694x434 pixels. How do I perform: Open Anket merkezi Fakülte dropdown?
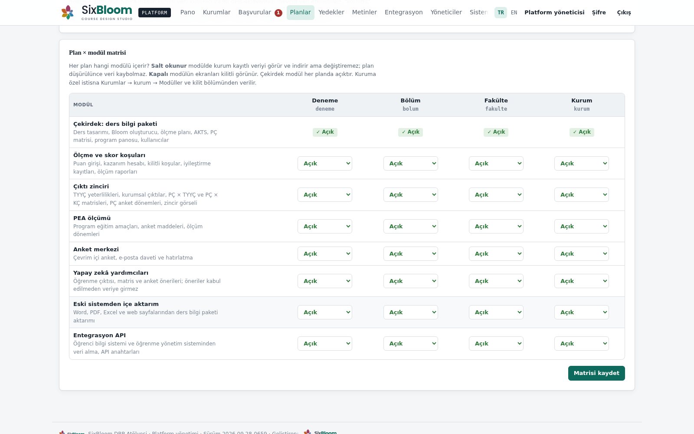point(496,254)
